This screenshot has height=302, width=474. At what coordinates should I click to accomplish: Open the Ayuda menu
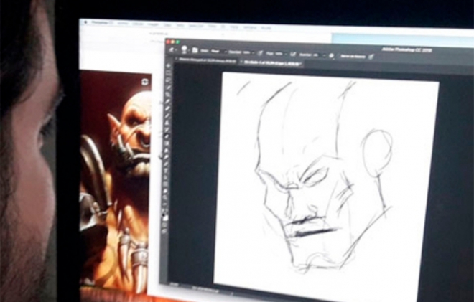[x=266, y=28]
